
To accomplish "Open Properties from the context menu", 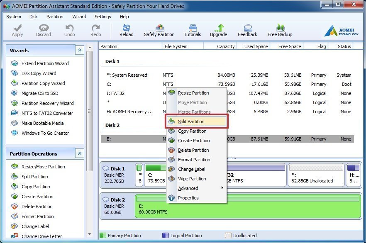I will 197,198.
